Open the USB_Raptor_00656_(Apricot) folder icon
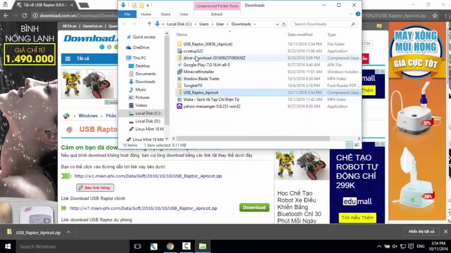 pyautogui.click(x=179, y=44)
